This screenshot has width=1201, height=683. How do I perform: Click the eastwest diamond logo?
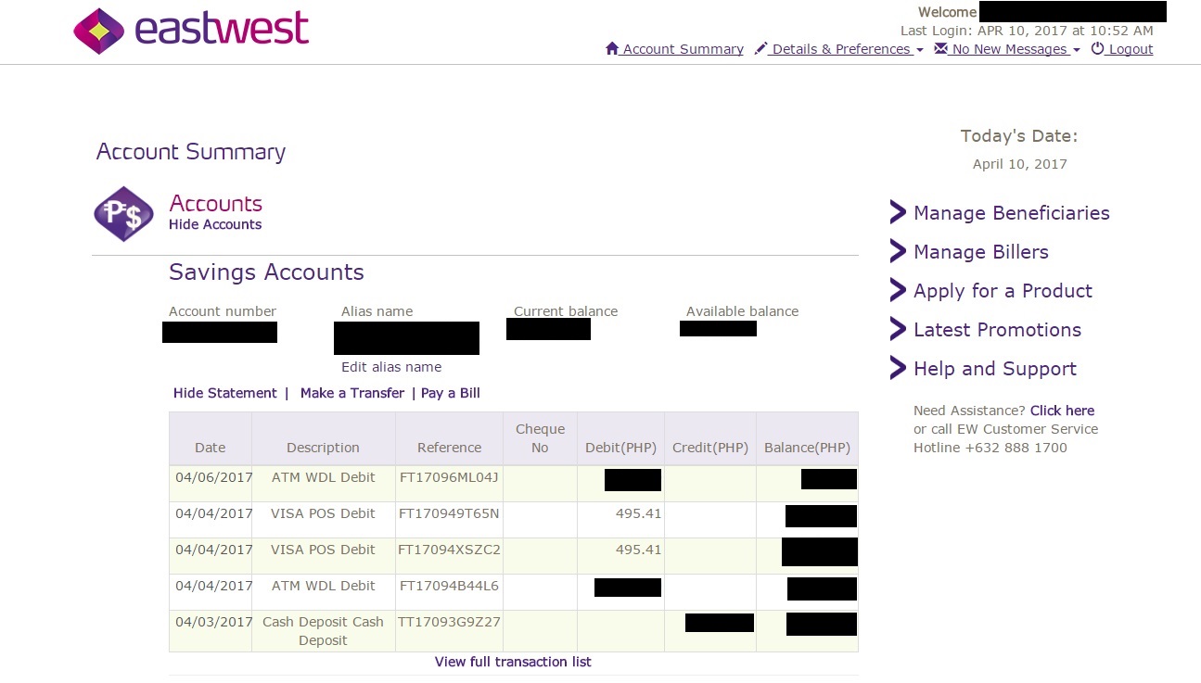98,30
